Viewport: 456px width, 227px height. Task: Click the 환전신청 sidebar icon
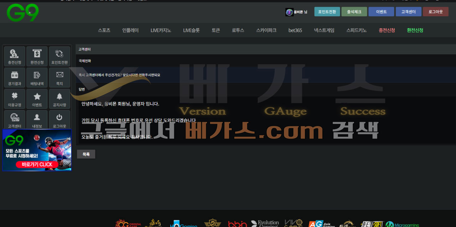37,56
